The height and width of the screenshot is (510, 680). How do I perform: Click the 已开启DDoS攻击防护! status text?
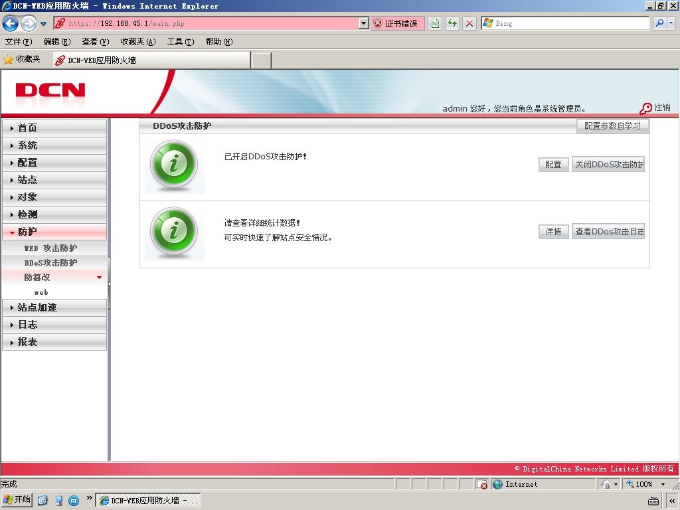(x=266, y=157)
